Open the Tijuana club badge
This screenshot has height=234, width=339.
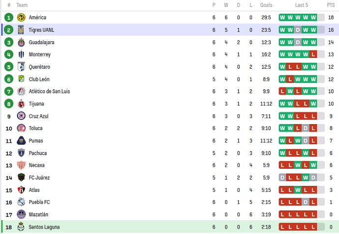[21, 104]
